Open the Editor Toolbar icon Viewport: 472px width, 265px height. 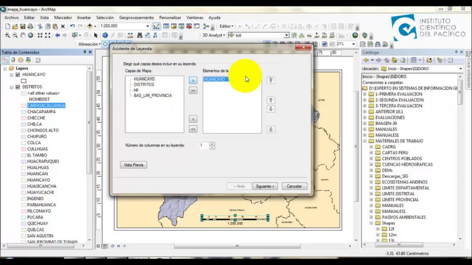point(157,26)
